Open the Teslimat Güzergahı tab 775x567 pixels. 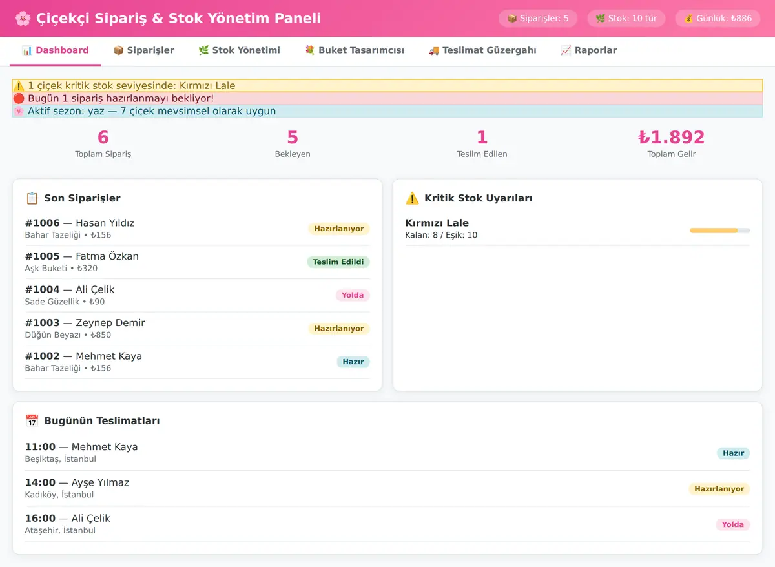[x=482, y=50]
